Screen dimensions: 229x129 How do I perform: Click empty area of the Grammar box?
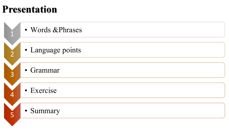coord(142,70)
